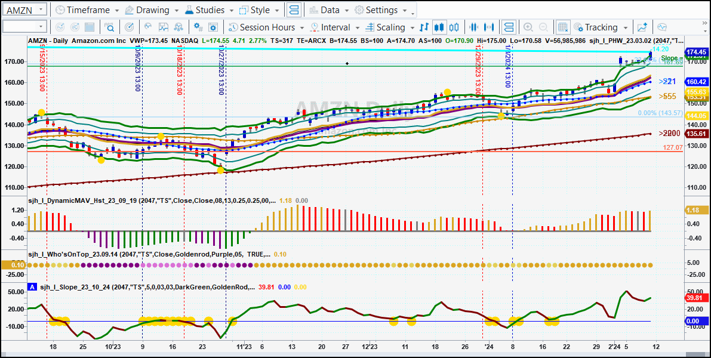Click the compress bar spacing icon
The image size is (711, 358).
tap(473, 27)
